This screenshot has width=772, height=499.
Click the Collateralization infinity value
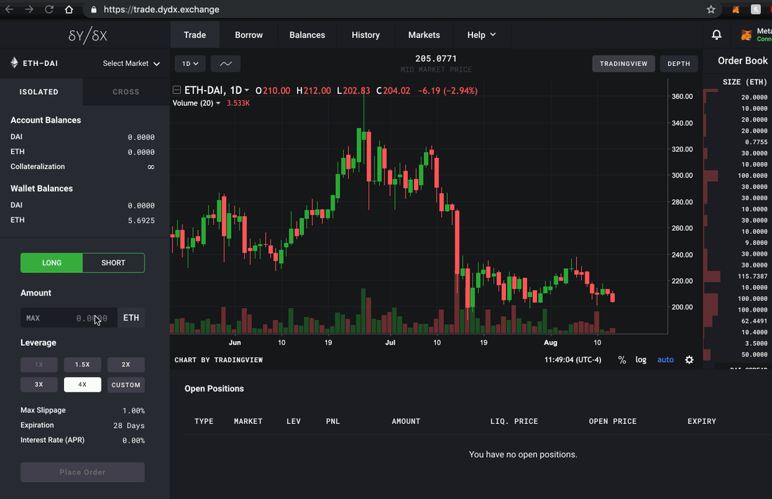point(151,167)
